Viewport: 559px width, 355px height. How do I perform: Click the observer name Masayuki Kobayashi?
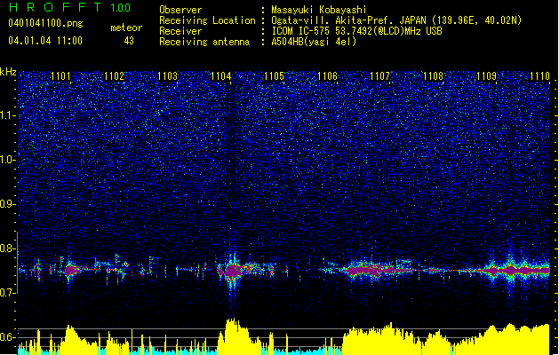319,10
